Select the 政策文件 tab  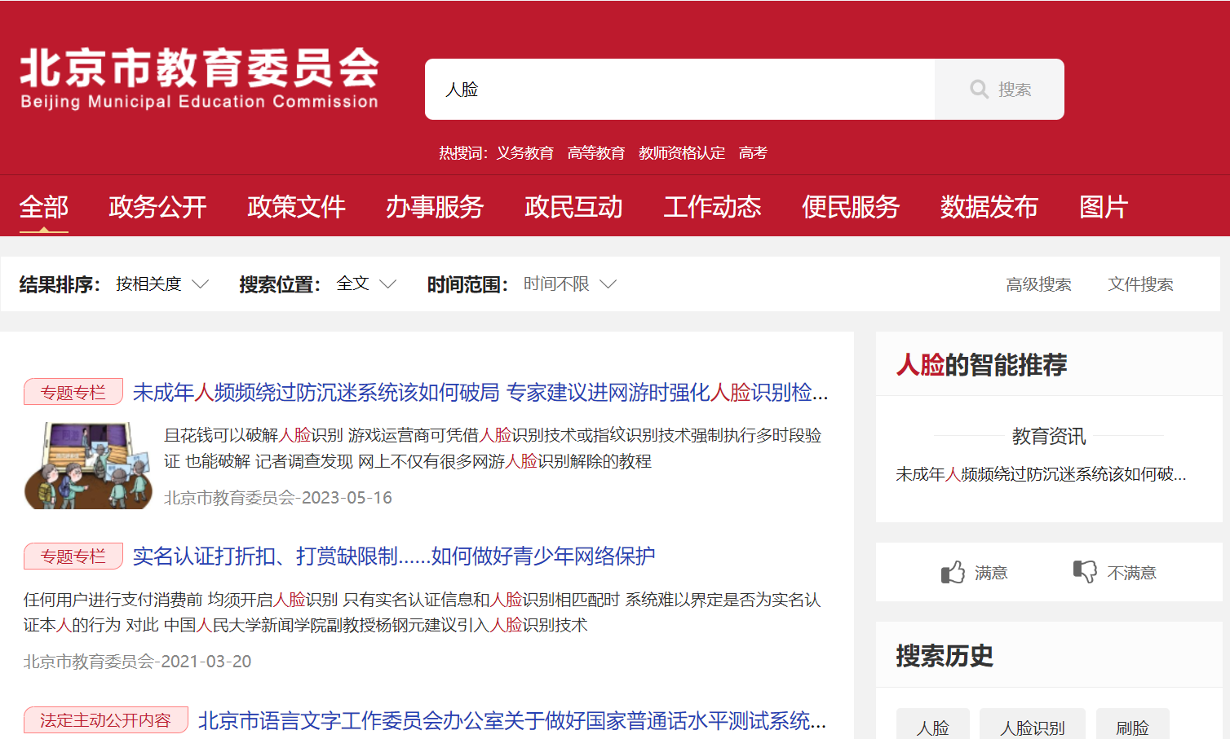point(296,207)
